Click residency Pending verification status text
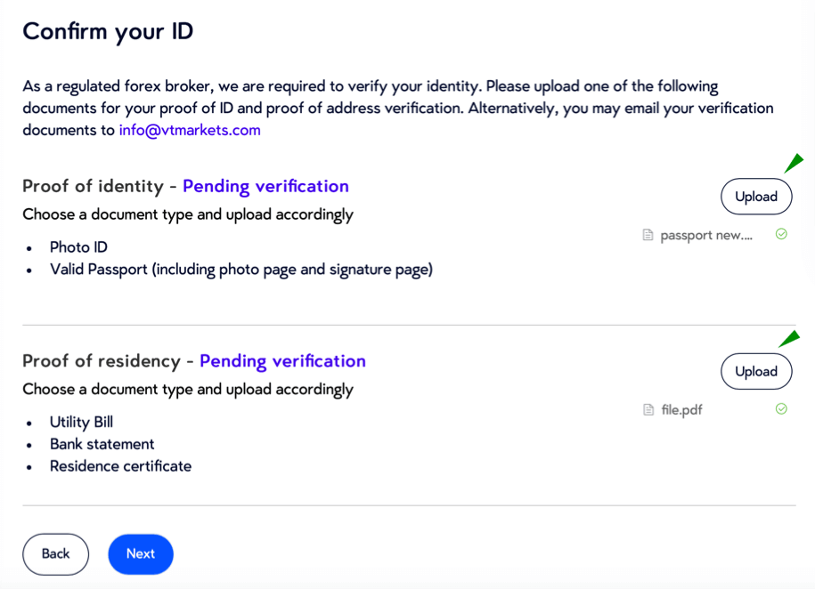 [282, 361]
